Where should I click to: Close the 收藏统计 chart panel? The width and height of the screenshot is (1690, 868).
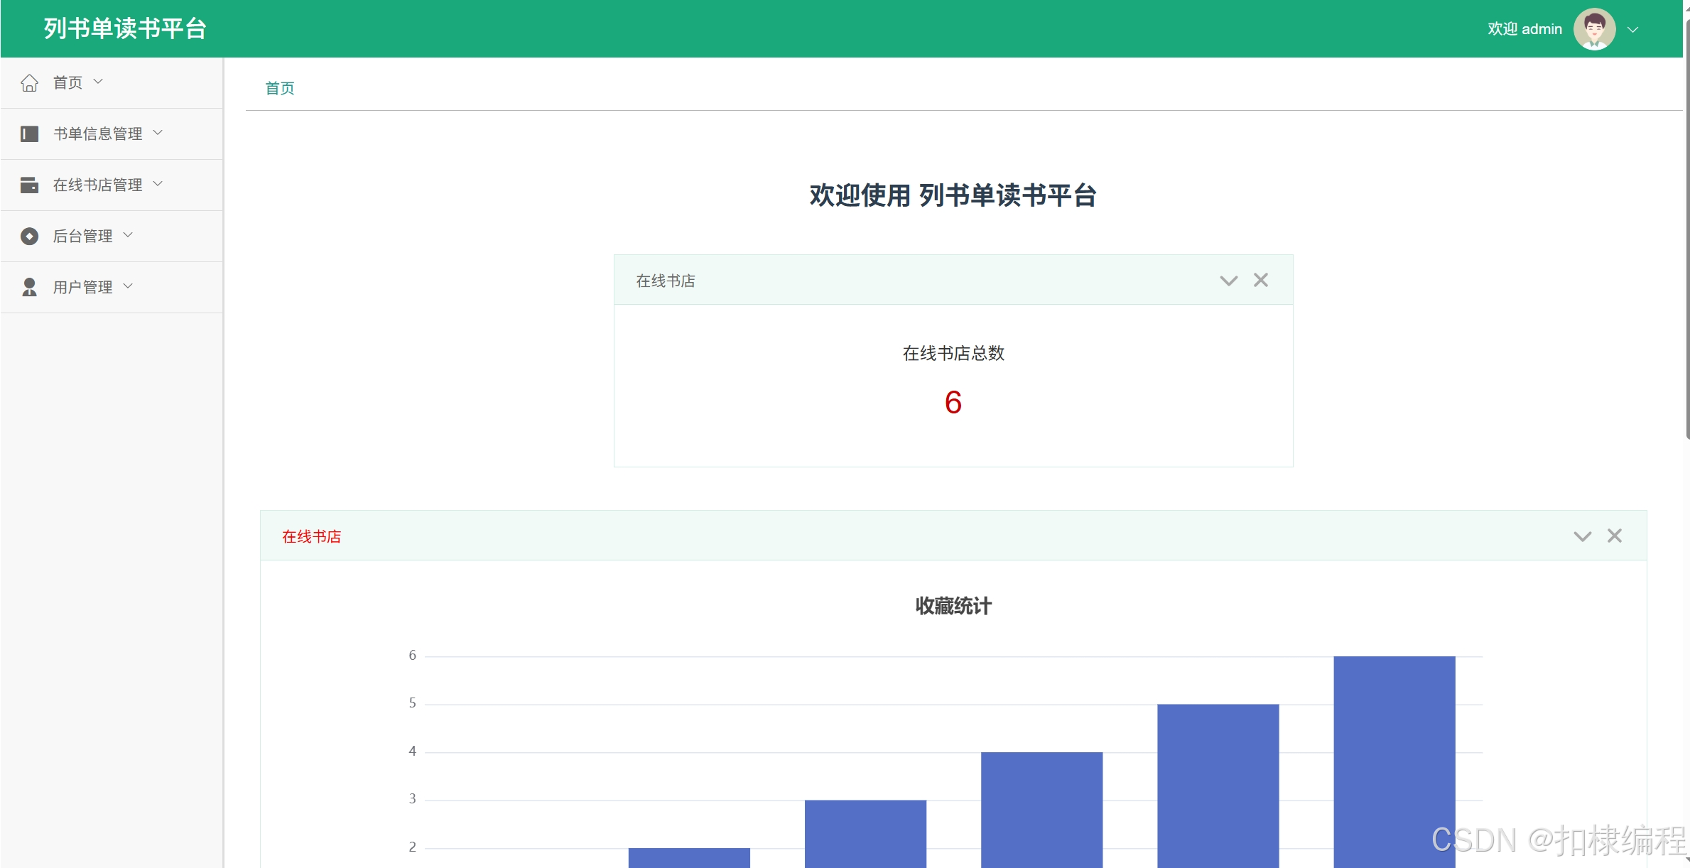[1615, 536]
